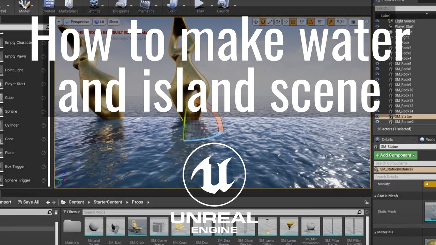
Task: Maximize viewport using the corner restore icon
Action: click(x=366, y=22)
